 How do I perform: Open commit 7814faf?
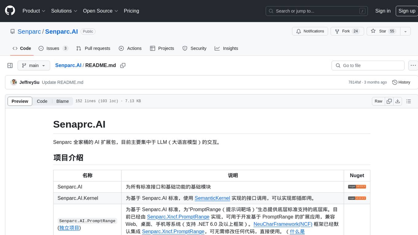pyautogui.click(x=354, y=82)
